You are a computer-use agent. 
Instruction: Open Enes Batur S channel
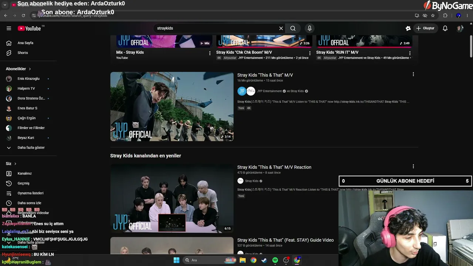click(27, 108)
